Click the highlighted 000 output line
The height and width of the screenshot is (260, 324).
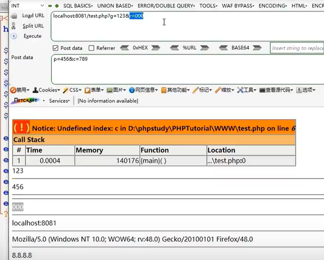click(18, 207)
